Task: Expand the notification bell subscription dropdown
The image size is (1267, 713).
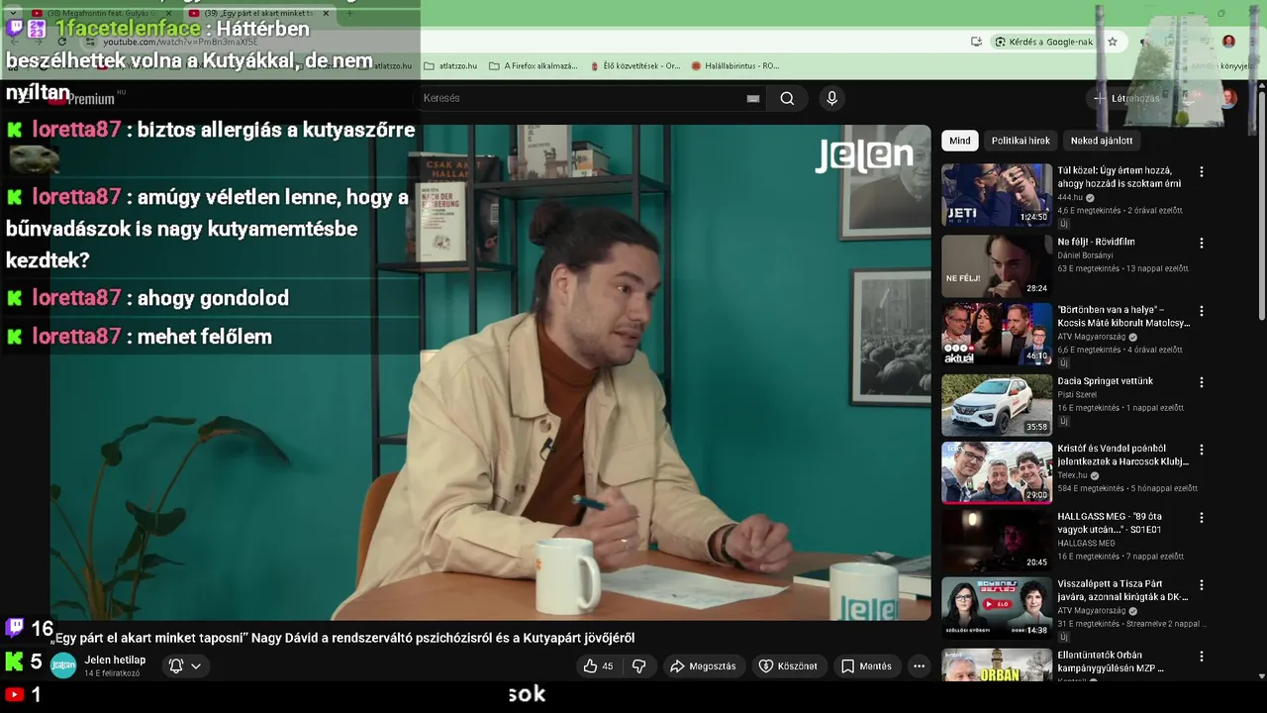Action: coord(185,666)
